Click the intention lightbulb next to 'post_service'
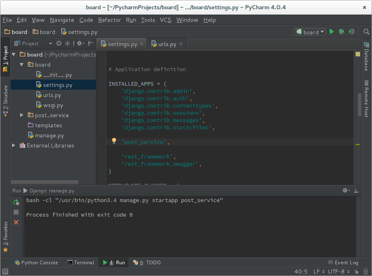This screenshot has width=372, height=276. [114, 141]
